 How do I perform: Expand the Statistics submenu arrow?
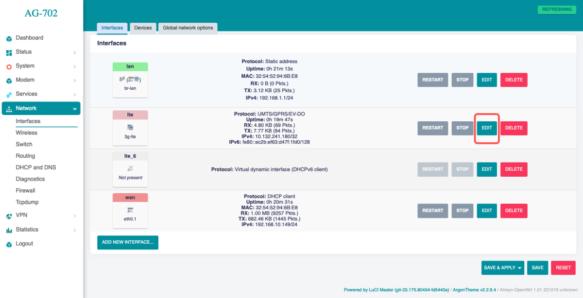(x=75, y=230)
